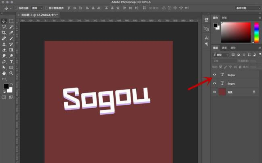
Task: Select the Path Selection tool
Action: click(x=4, y=67)
